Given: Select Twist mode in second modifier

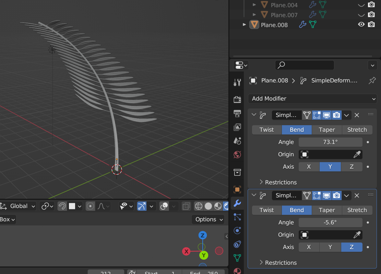Looking at the screenshot, I should point(266,210).
